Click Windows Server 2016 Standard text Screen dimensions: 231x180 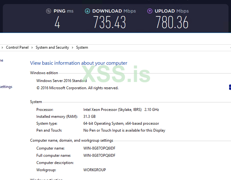click(x=61, y=81)
